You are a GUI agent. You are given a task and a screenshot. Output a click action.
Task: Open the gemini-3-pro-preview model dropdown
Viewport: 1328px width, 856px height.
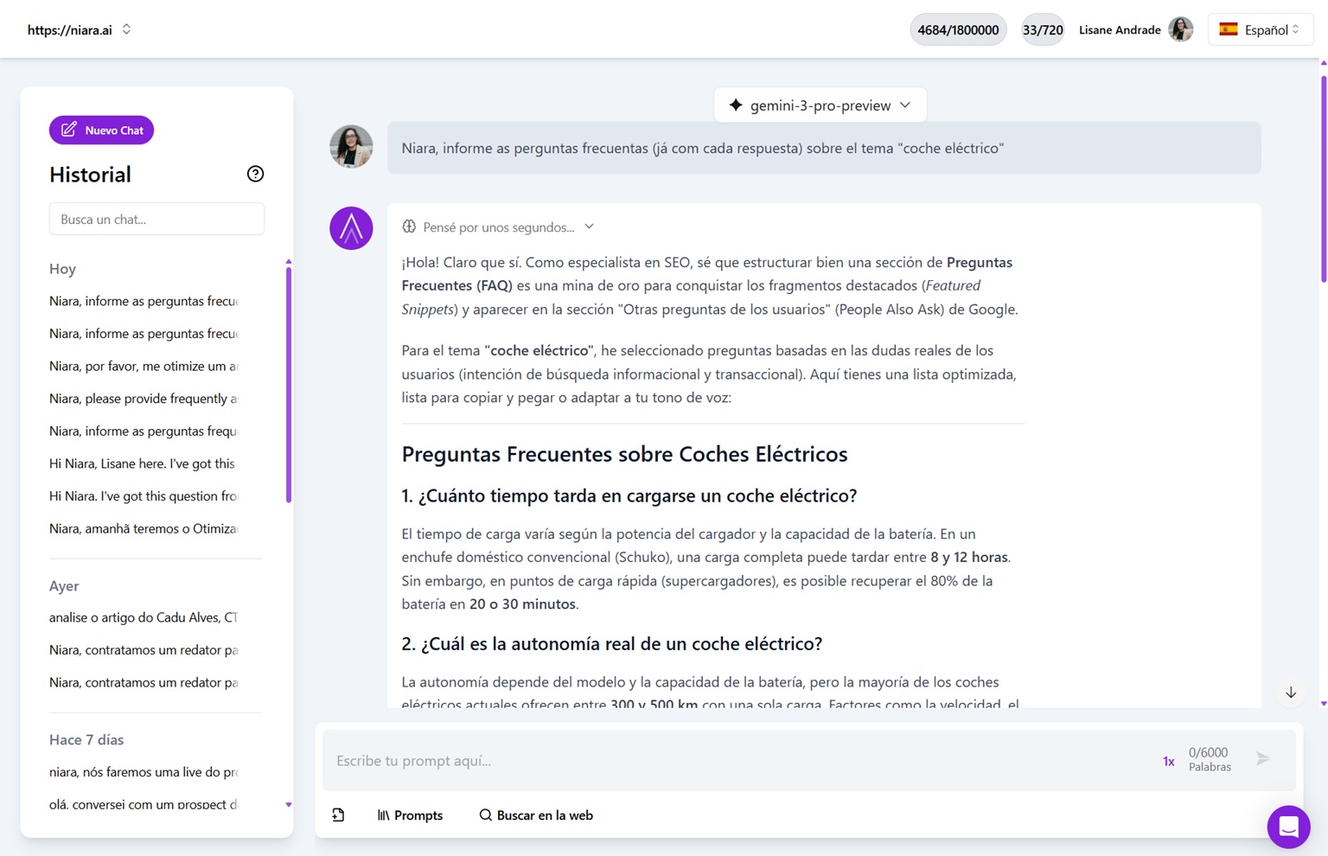click(819, 105)
